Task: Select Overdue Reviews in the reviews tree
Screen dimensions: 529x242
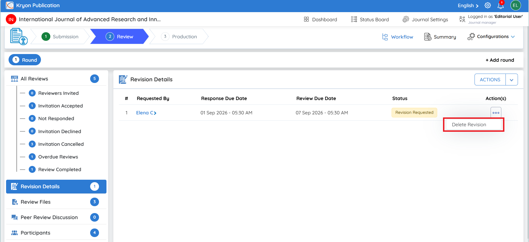Action: coord(58,157)
